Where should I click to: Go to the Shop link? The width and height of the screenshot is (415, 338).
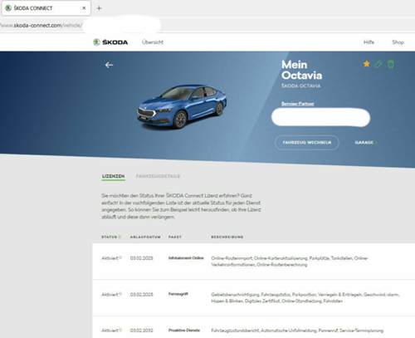(398, 42)
